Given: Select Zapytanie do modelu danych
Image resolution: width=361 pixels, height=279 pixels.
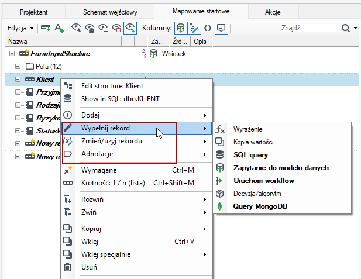Looking at the screenshot, I should [x=282, y=168].
